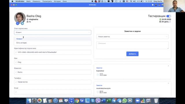Open Safari from the Dock
Image resolution: width=185 pixels, height=104 pixels.
[55, 101]
